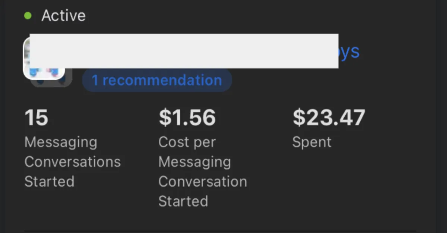The image size is (447, 233).
Task: Click "Messaging" beneath Cost per
Action: coord(195,162)
